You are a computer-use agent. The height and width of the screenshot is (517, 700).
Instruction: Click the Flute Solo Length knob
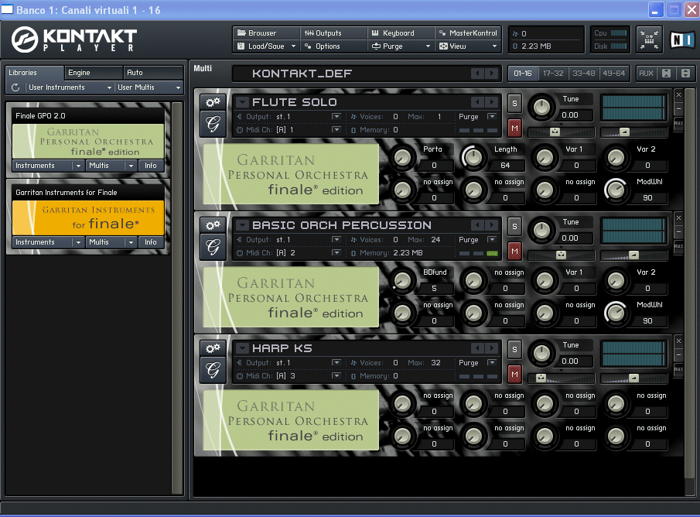pyautogui.click(x=473, y=157)
